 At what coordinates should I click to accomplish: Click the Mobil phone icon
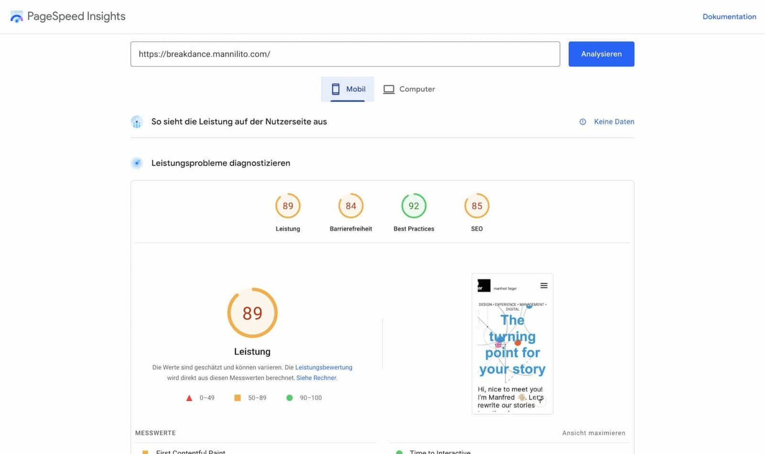tap(336, 89)
